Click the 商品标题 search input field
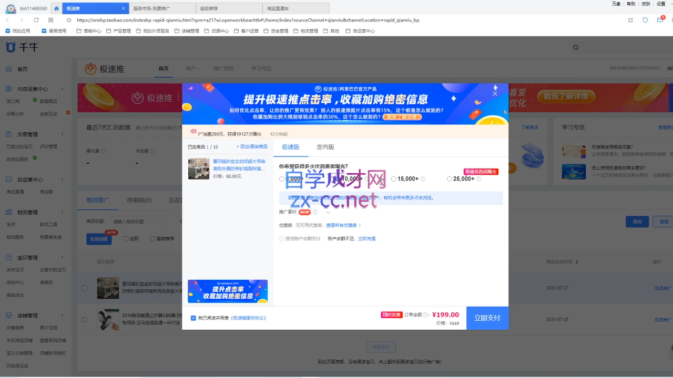Image resolution: width=673 pixels, height=378 pixels. [x=139, y=222]
